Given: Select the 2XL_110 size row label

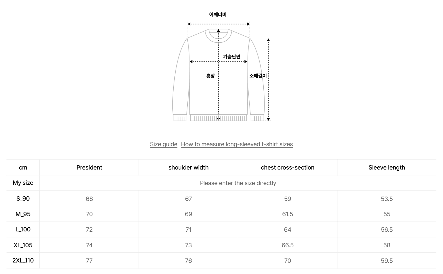Looking at the screenshot, I should point(23,260).
